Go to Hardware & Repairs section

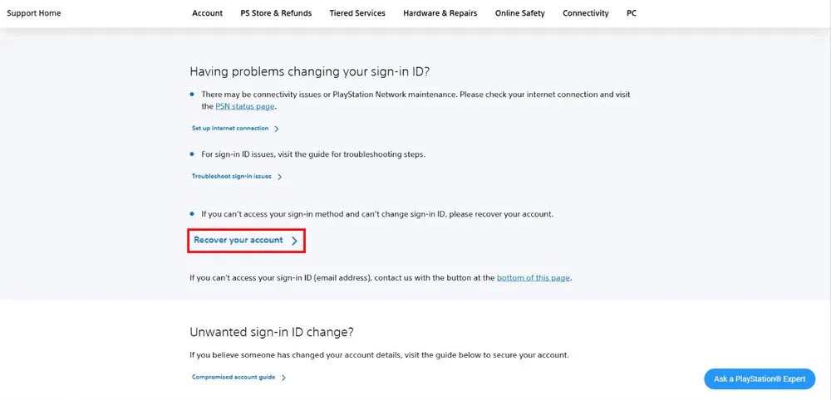point(440,13)
